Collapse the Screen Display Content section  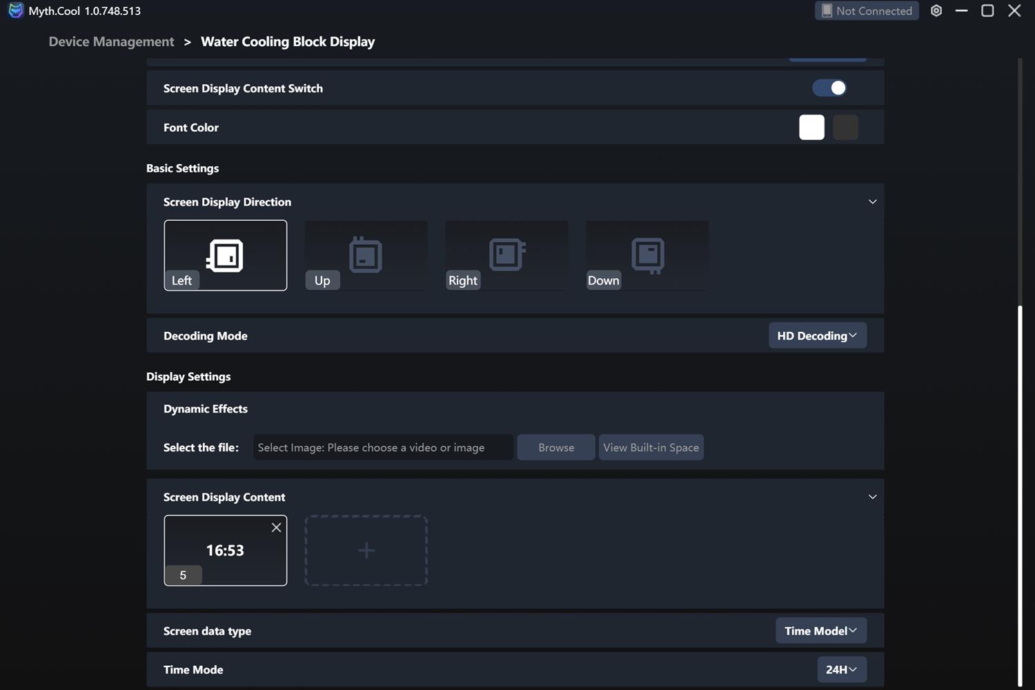tap(872, 497)
